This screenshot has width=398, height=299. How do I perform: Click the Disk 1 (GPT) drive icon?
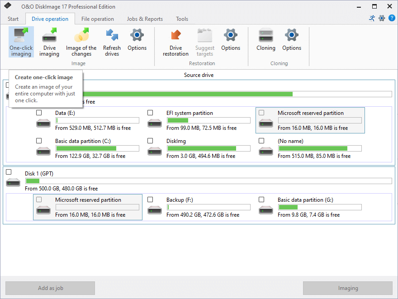click(x=13, y=182)
